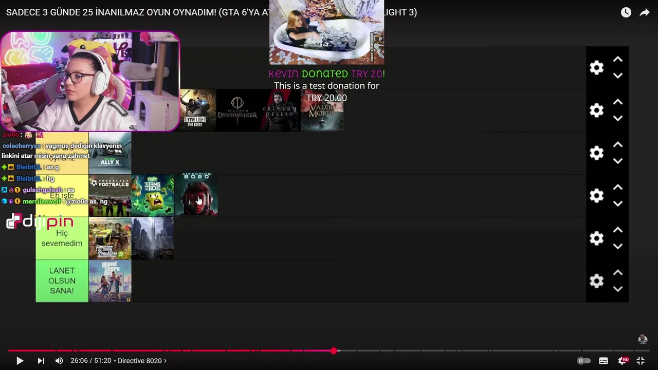Exit full screen mode
The height and width of the screenshot is (370, 658).
coord(641,361)
